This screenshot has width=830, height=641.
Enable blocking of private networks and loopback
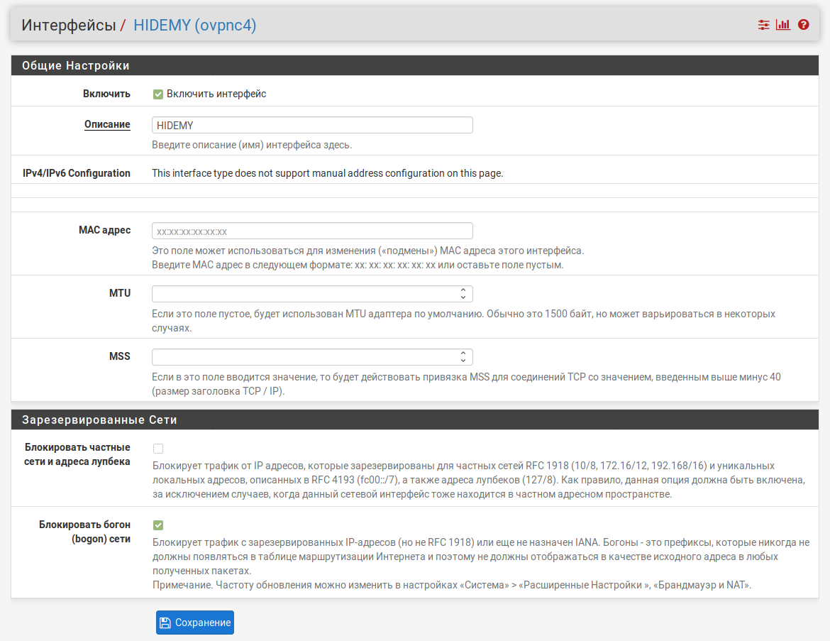click(158, 449)
